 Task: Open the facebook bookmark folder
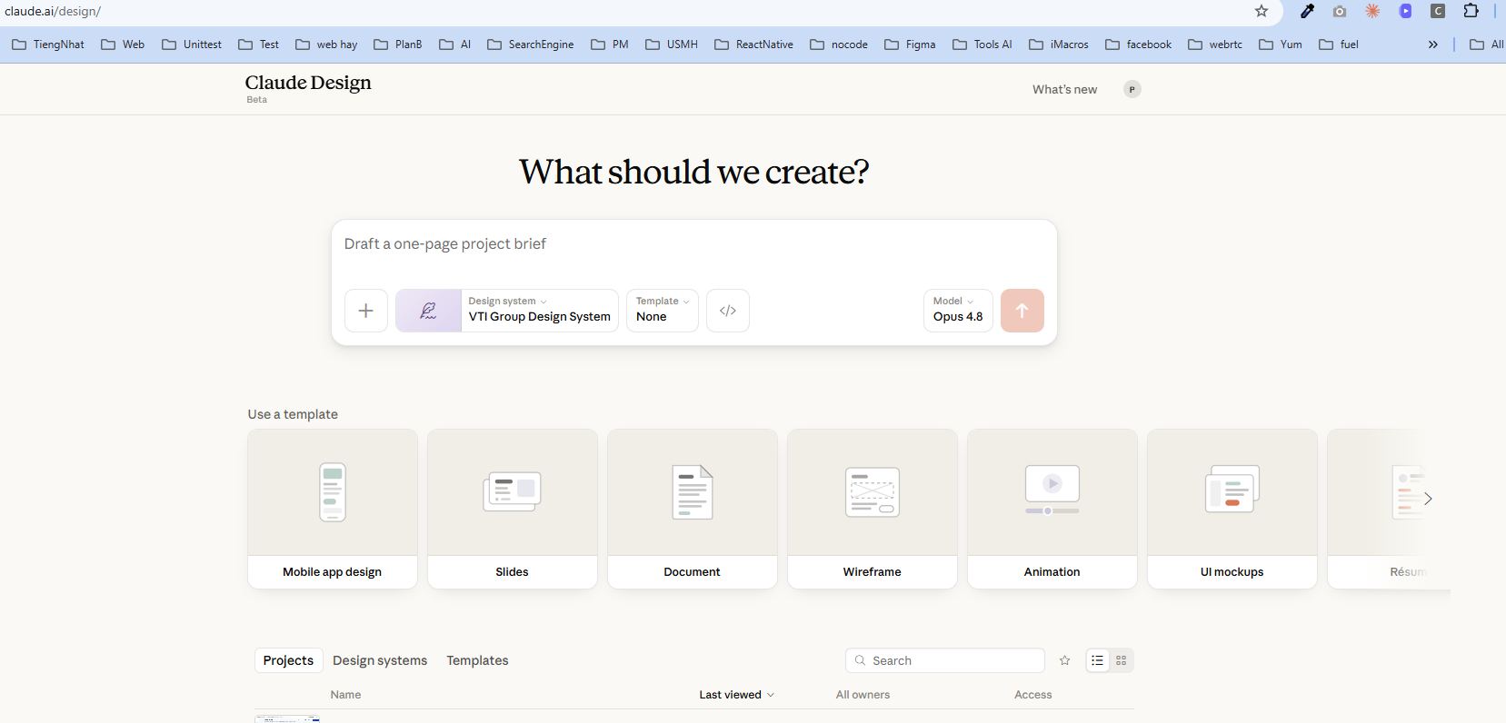pyautogui.click(x=1139, y=45)
